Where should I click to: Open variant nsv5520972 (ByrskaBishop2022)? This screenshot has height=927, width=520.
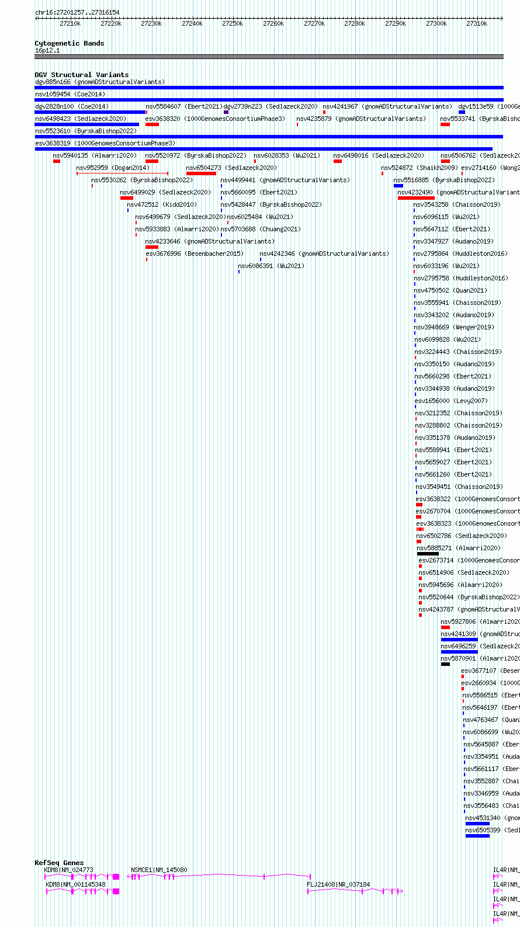pos(196,155)
